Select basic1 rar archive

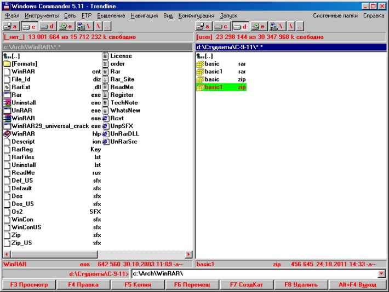click(221, 72)
